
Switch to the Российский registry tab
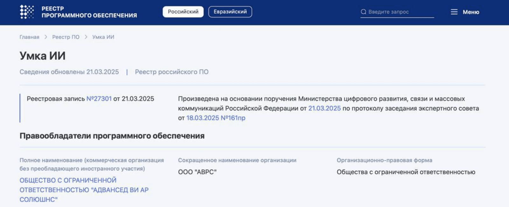pyautogui.click(x=183, y=12)
